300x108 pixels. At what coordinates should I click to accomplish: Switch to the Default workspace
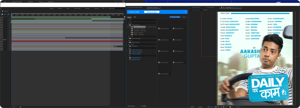pos(52,8)
